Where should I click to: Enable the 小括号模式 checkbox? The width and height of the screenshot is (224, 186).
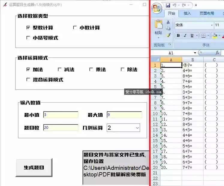[28, 38]
